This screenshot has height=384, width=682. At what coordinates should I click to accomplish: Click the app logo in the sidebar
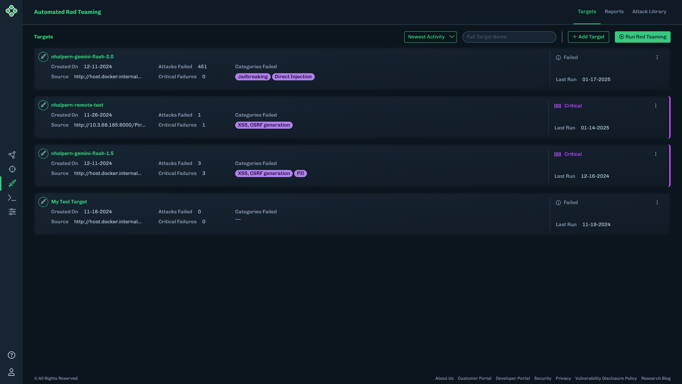coord(11,11)
